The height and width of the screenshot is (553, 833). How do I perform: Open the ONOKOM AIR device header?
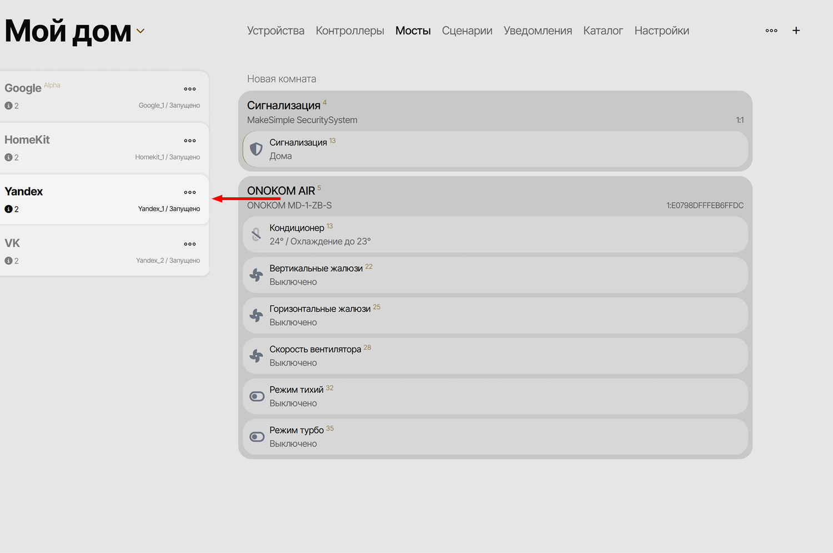495,197
